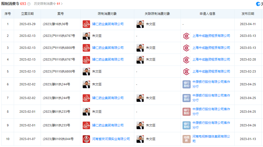Click 银行股份 badge icon in row 6

(x=186, y=84)
